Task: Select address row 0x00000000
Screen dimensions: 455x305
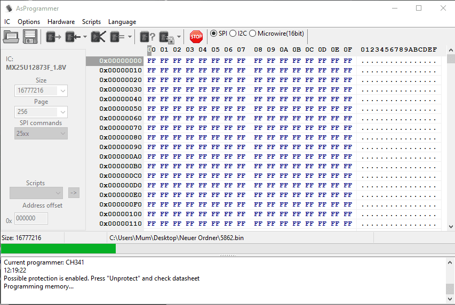Action: click(121, 61)
